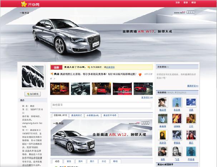
Task: Click 注册 in the top red bar
Action: tap(178, 3)
